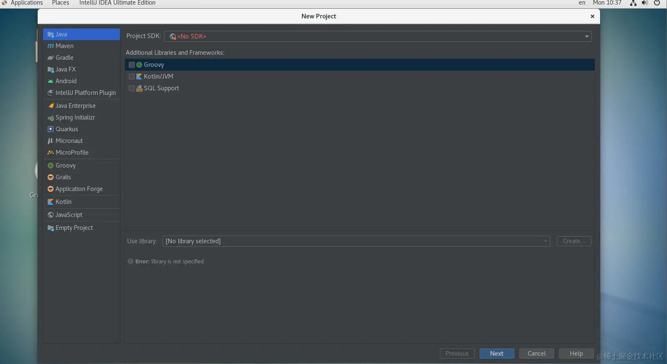
Task: Click the 'library is not specified' error text
Action: tap(177, 262)
